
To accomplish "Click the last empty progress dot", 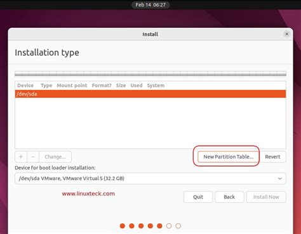I will pyautogui.click(x=178, y=226).
